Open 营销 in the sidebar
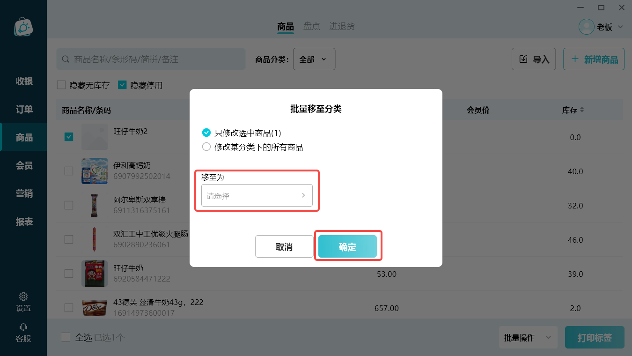Viewport: 632px width, 356px height. 24,193
